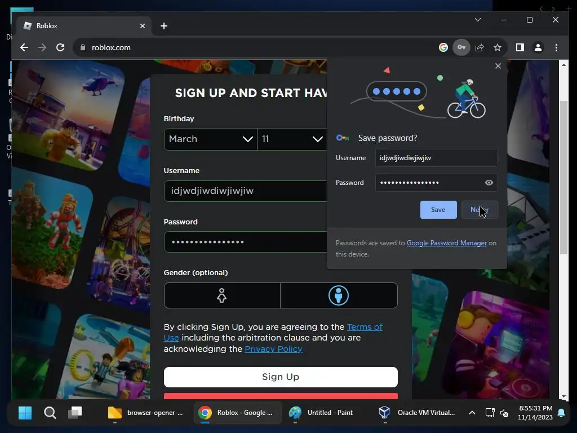The width and height of the screenshot is (577, 433).
Task: Open Task View on the taskbar
Action: (75, 413)
